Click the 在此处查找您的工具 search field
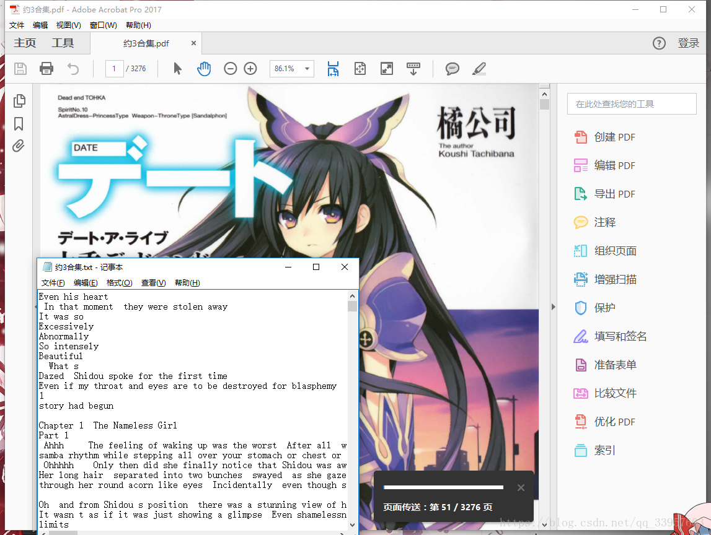 point(632,104)
